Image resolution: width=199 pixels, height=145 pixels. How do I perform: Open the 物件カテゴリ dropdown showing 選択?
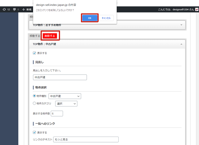66,104
